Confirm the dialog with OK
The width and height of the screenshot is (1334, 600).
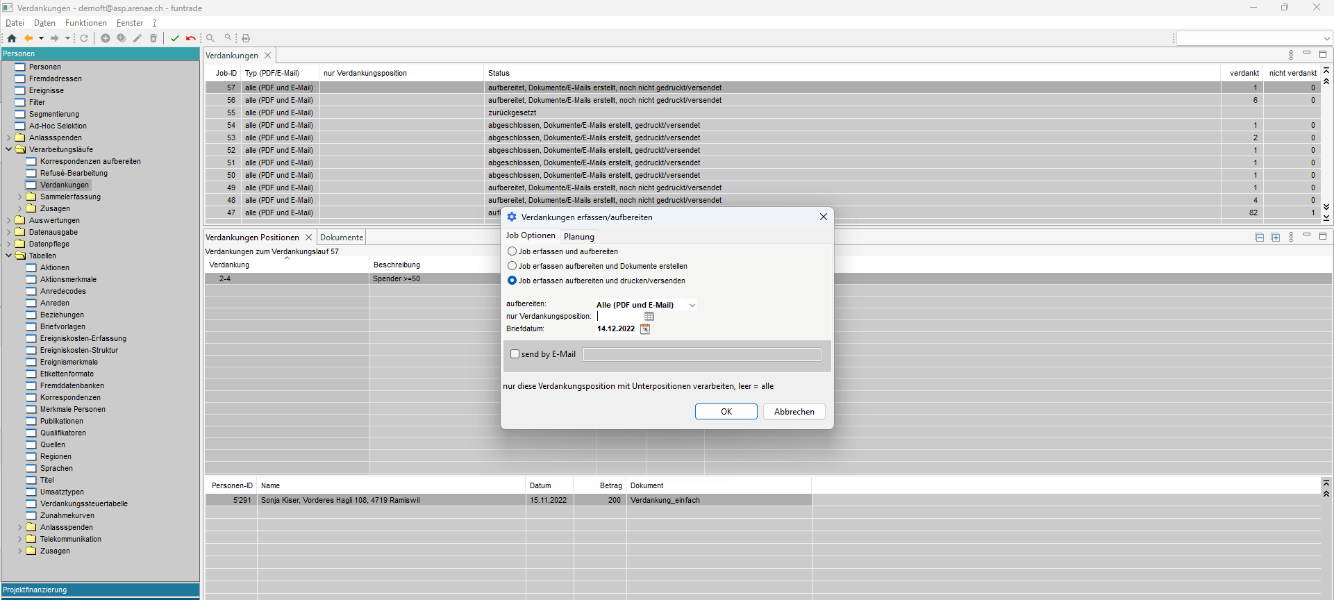(x=726, y=412)
